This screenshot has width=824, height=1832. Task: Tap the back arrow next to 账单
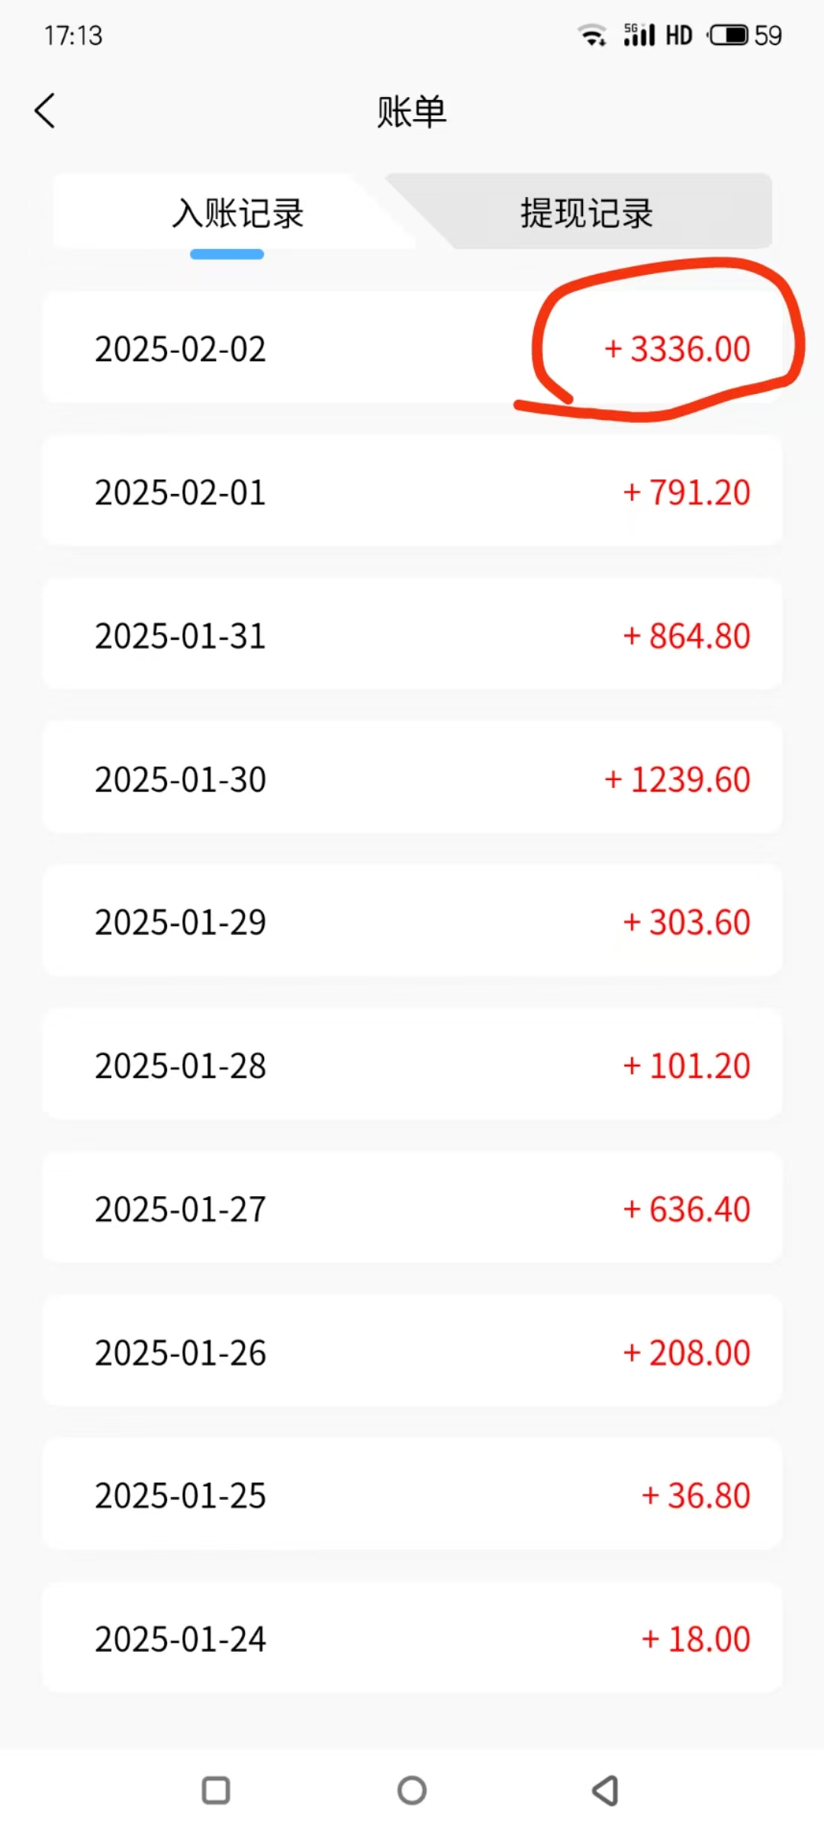pyautogui.click(x=45, y=111)
